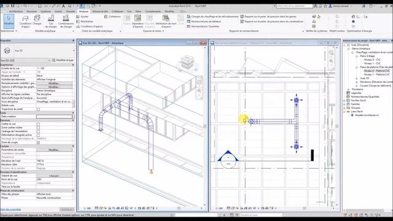Click the Modifier le type icon
Image resolution: width=393 pixels, height=221 pixels.
(53, 60)
